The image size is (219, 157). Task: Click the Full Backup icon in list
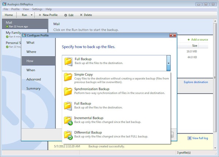pos(68,106)
